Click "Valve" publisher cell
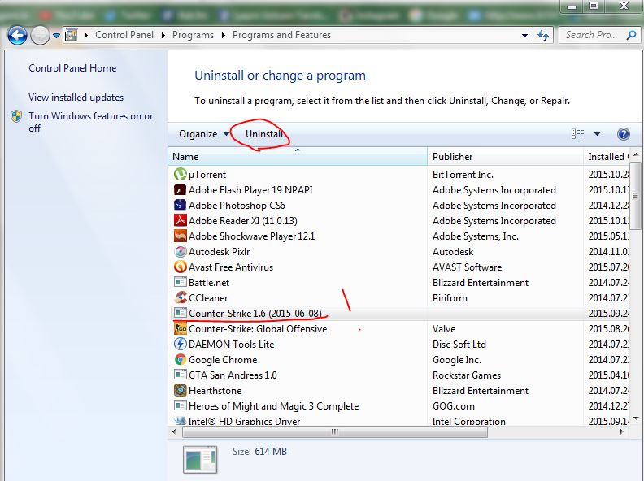Image resolution: width=644 pixels, height=481 pixels. coord(444,329)
